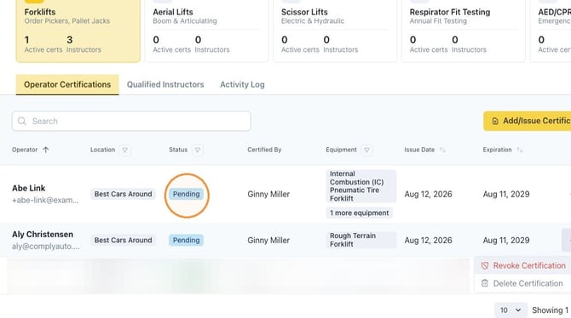Focus the Search input field

tap(131, 121)
